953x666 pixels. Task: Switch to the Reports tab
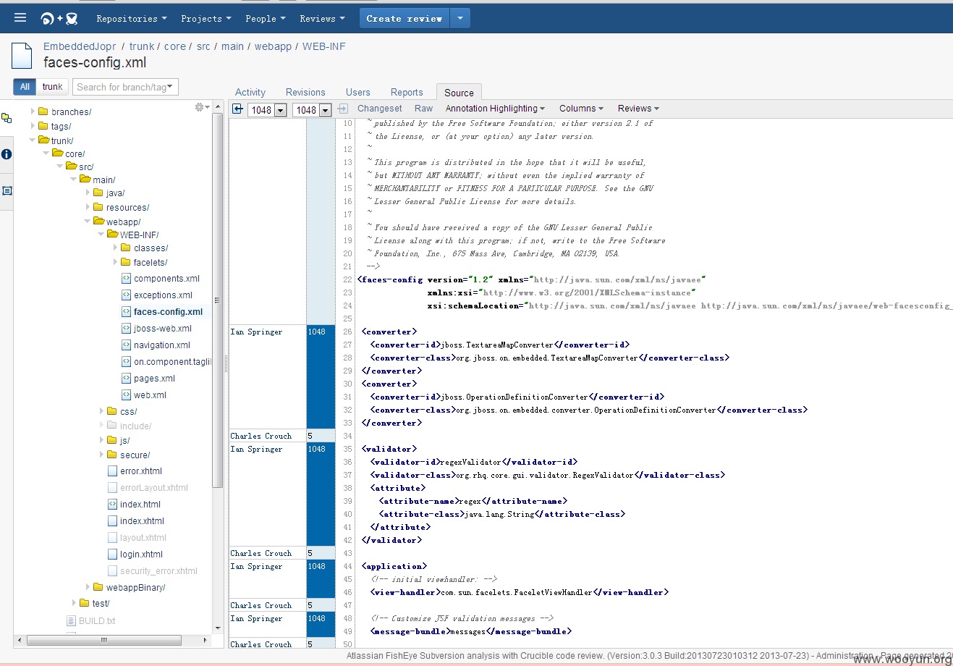[407, 92]
